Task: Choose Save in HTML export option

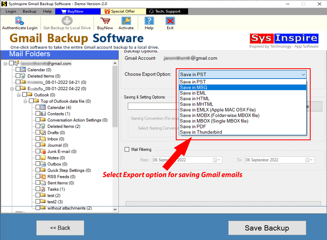Action: click(243, 99)
